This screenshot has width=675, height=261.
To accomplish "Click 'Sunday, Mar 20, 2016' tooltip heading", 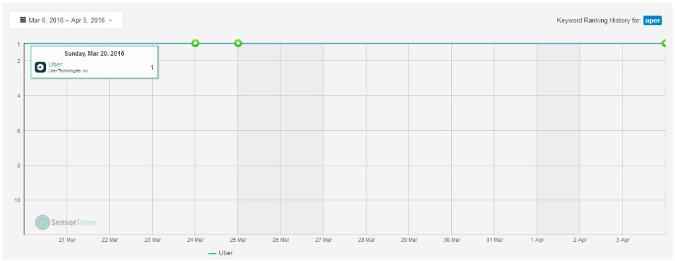I will coord(94,54).
